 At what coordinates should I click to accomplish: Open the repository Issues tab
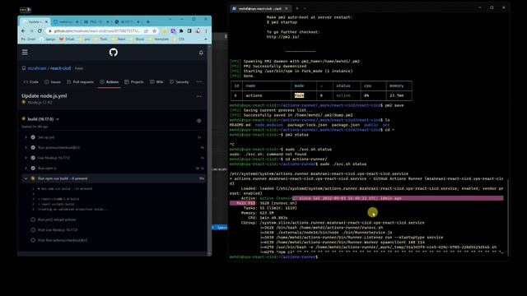(53, 82)
